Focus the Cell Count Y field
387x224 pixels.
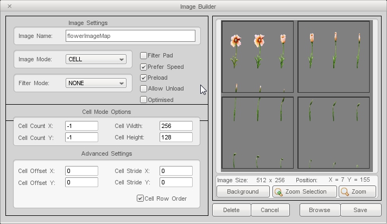click(x=81, y=137)
